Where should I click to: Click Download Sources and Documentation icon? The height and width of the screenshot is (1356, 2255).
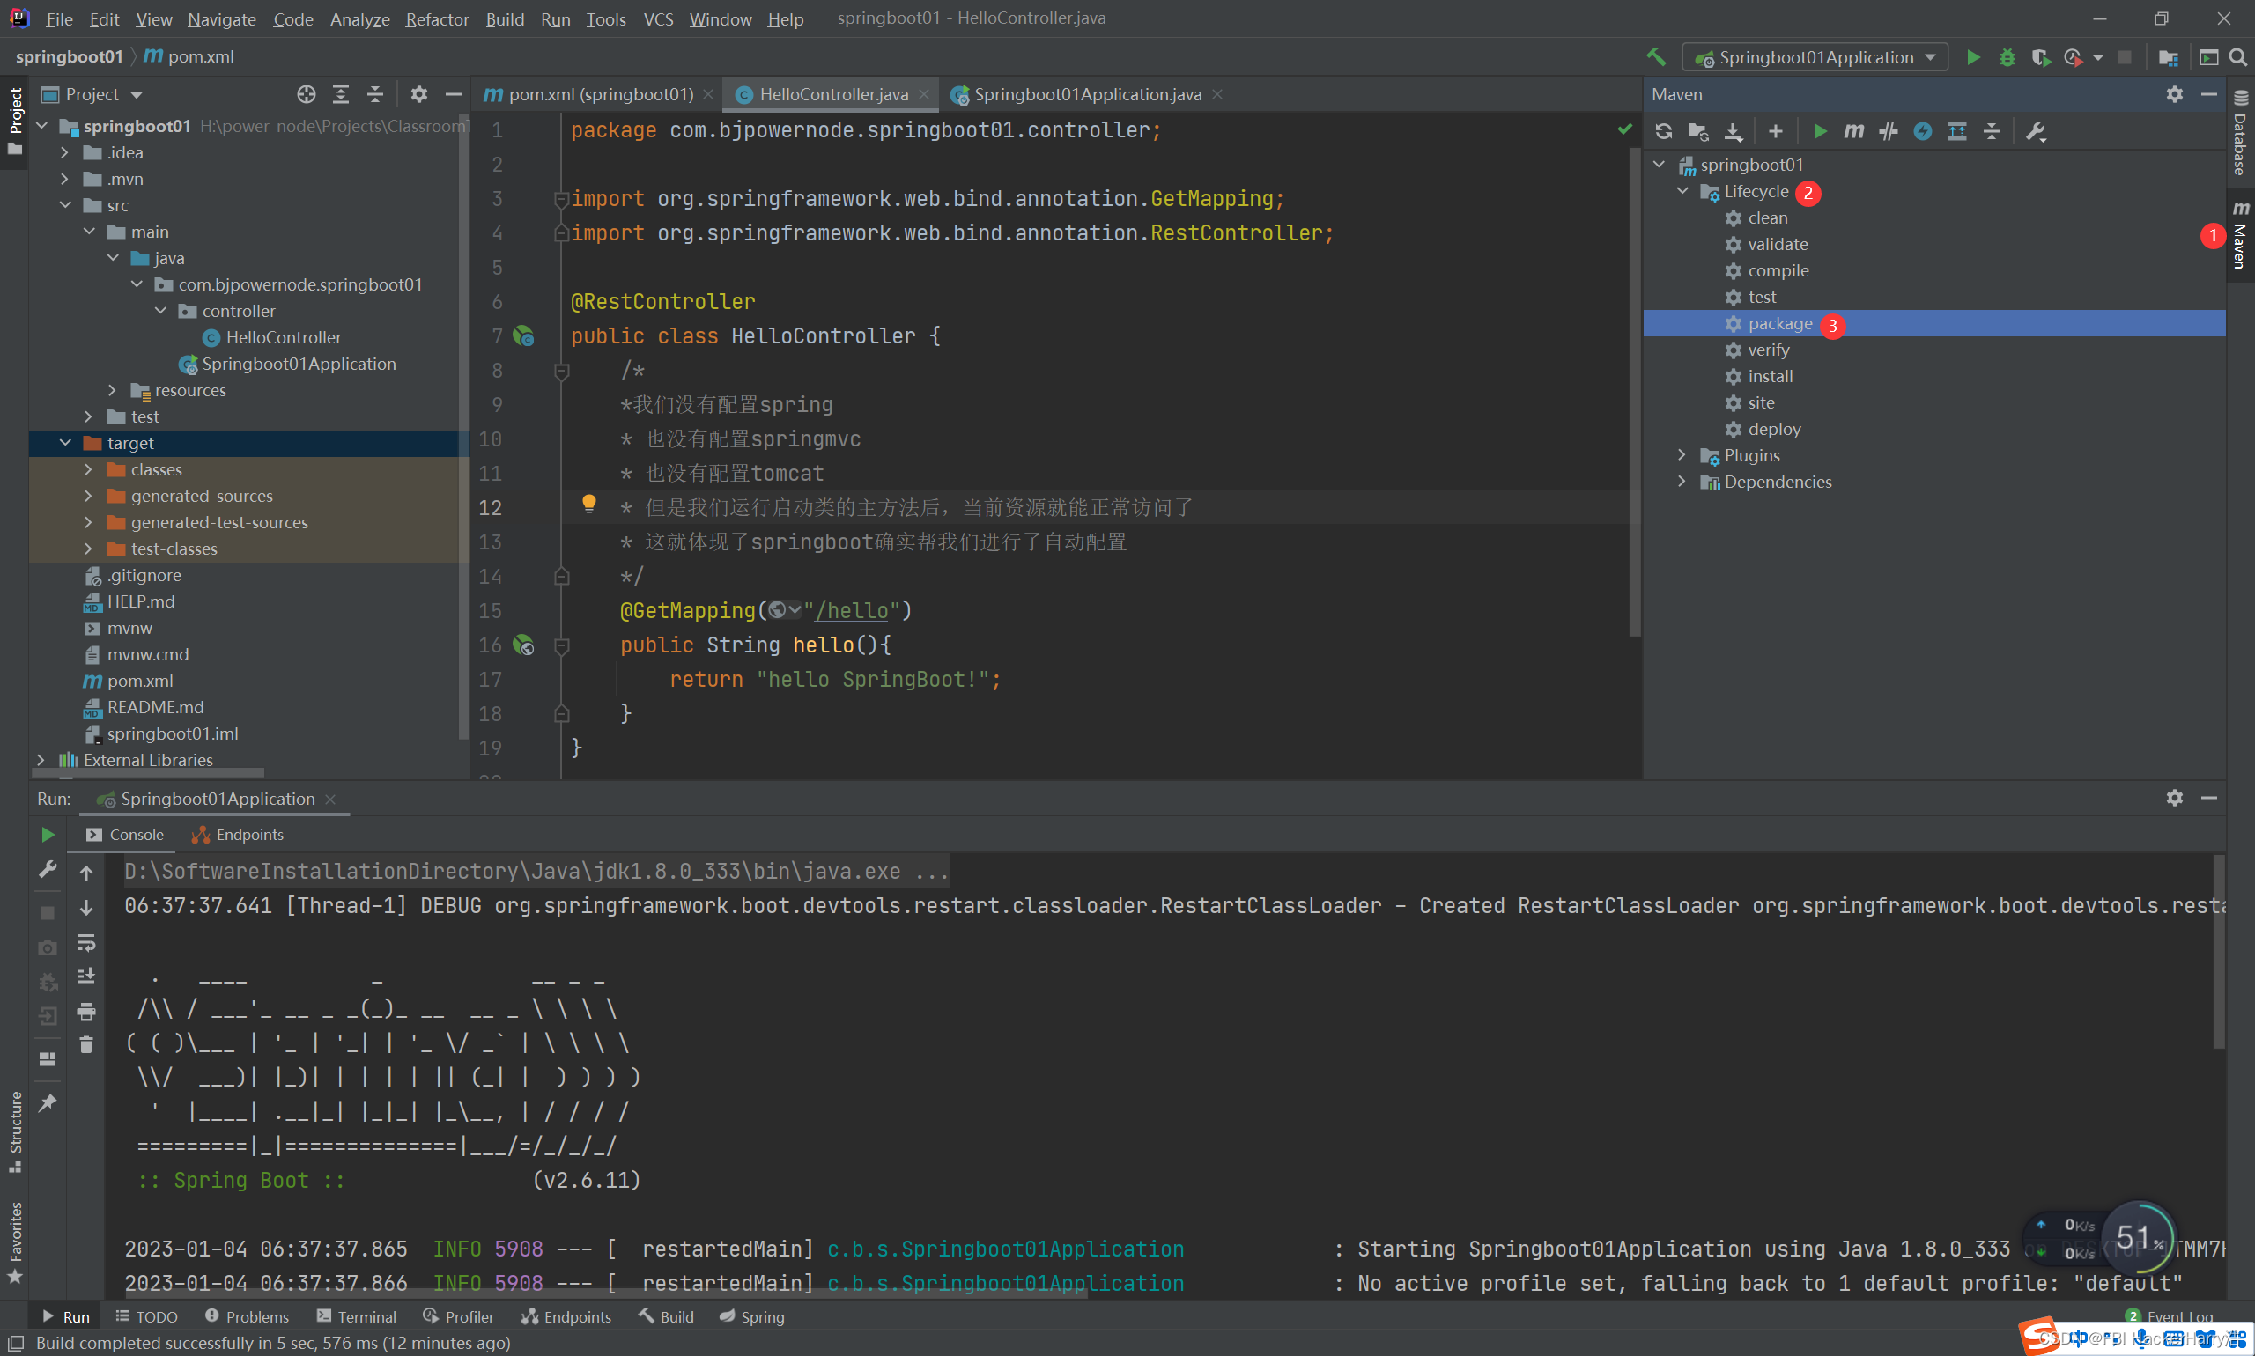coord(1733,131)
